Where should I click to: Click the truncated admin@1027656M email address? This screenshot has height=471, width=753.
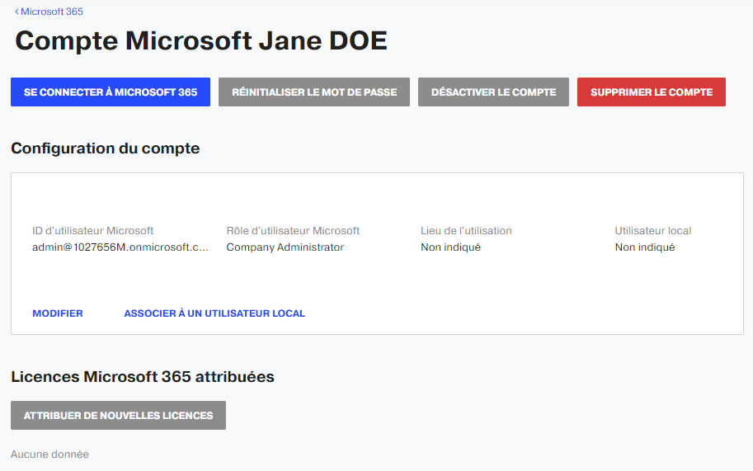(x=120, y=247)
